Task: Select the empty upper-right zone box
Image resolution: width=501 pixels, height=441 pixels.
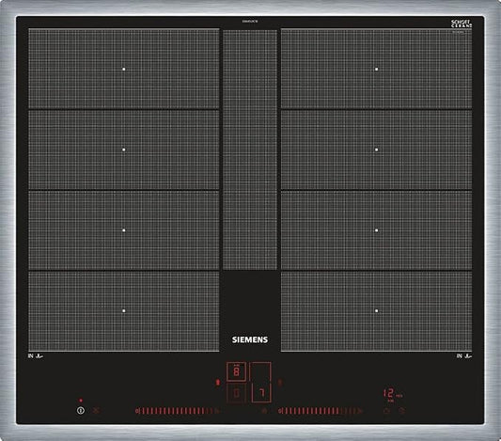Action: click(260, 371)
